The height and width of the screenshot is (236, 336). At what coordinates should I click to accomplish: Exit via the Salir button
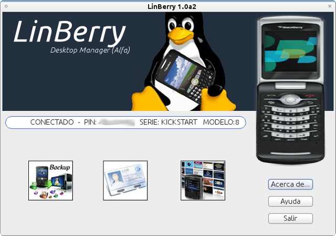pos(290,218)
